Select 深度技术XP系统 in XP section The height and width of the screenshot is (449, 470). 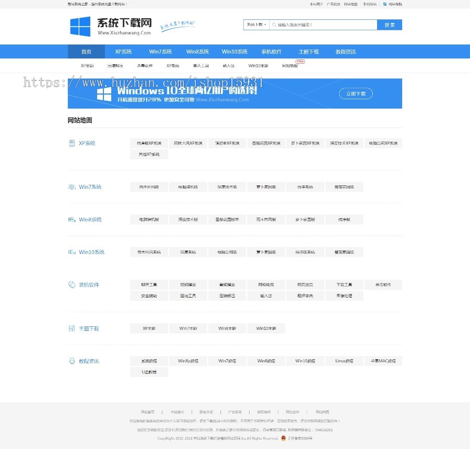coord(344,143)
